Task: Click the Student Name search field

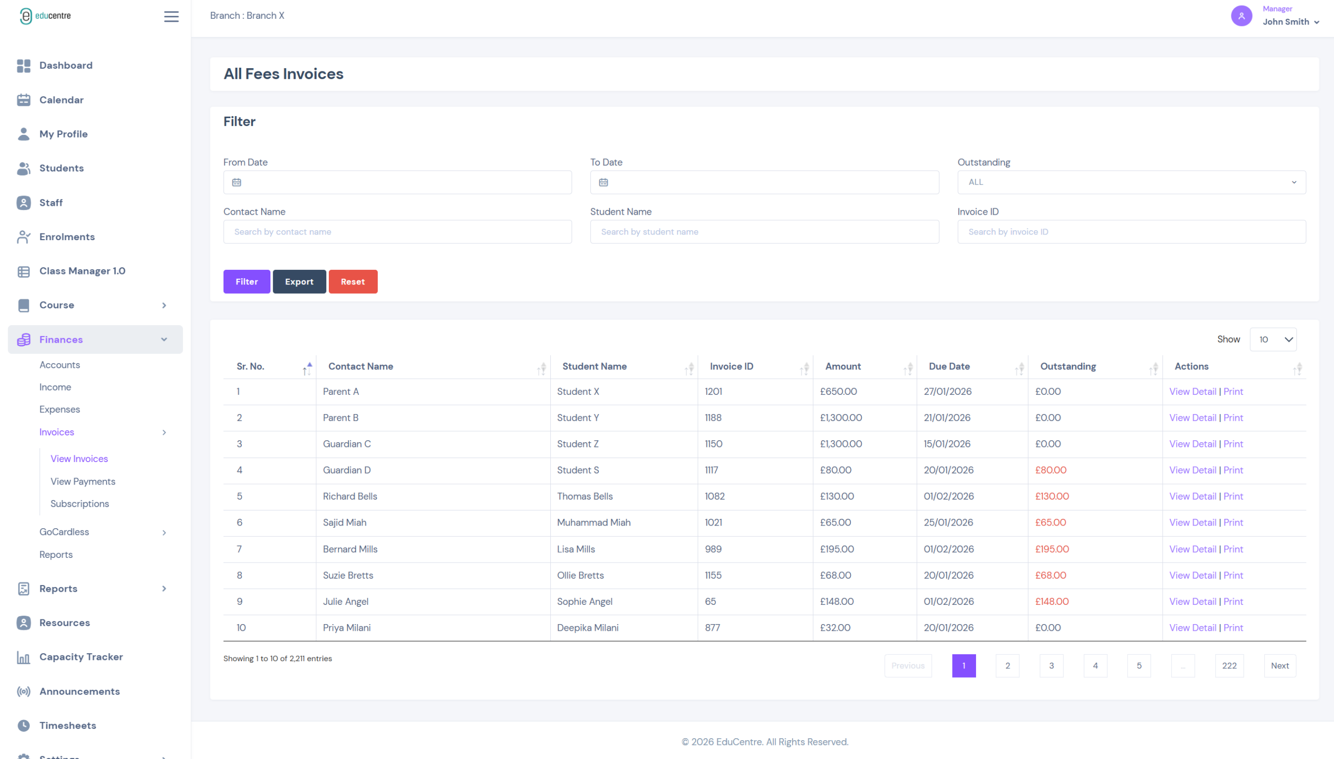Action: pyautogui.click(x=764, y=232)
